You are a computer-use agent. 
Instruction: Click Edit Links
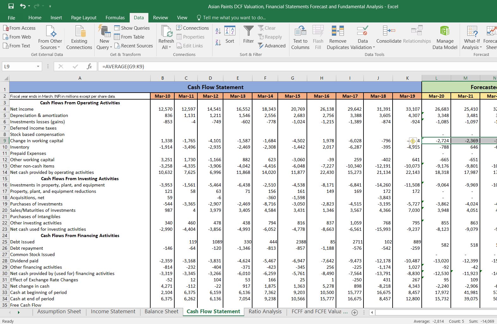point(189,46)
